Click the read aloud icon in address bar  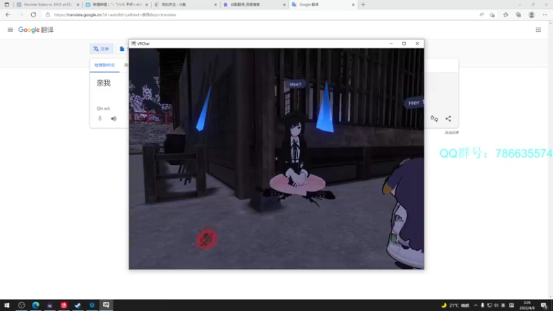pos(481,15)
